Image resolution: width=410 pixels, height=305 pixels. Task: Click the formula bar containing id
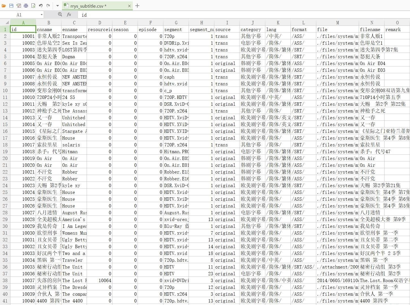point(244,15)
